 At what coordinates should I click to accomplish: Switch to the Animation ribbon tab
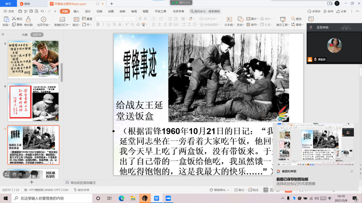(x=111, y=11)
